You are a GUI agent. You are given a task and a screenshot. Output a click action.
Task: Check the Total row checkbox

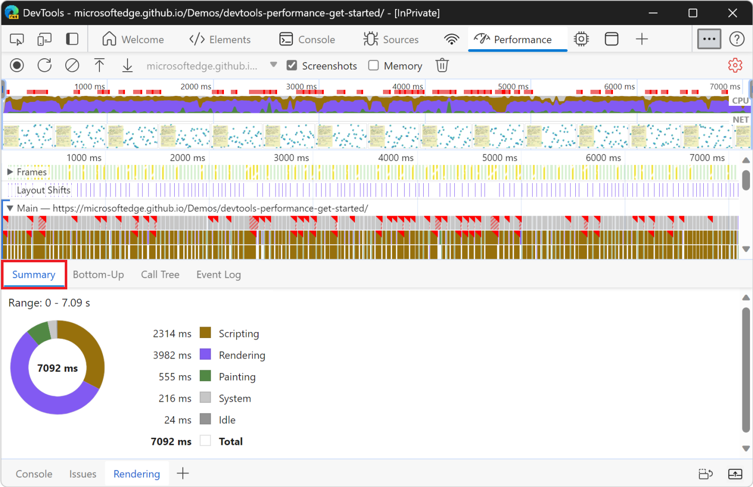coord(205,440)
